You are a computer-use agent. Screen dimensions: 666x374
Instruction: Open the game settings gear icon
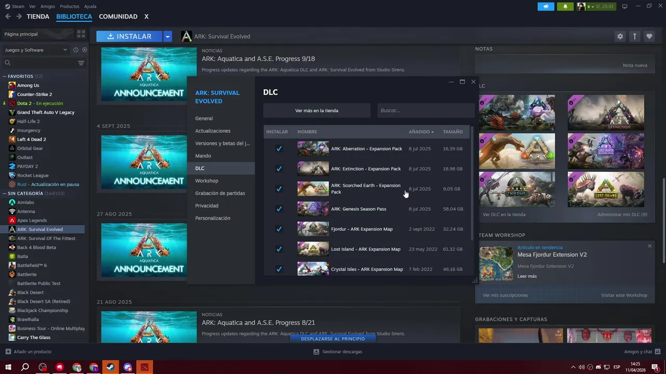(620, 36)
